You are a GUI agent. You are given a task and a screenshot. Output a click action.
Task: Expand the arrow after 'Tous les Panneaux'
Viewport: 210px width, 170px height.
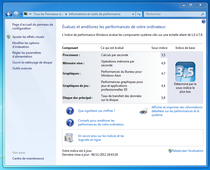tap(66, 14)
